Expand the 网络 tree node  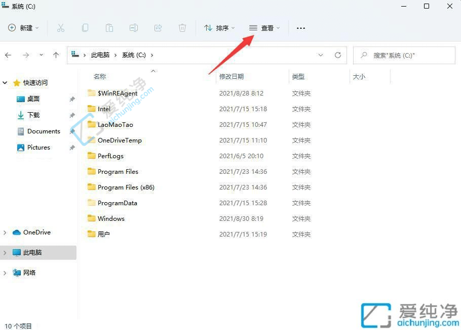click(x=5, y=273)
